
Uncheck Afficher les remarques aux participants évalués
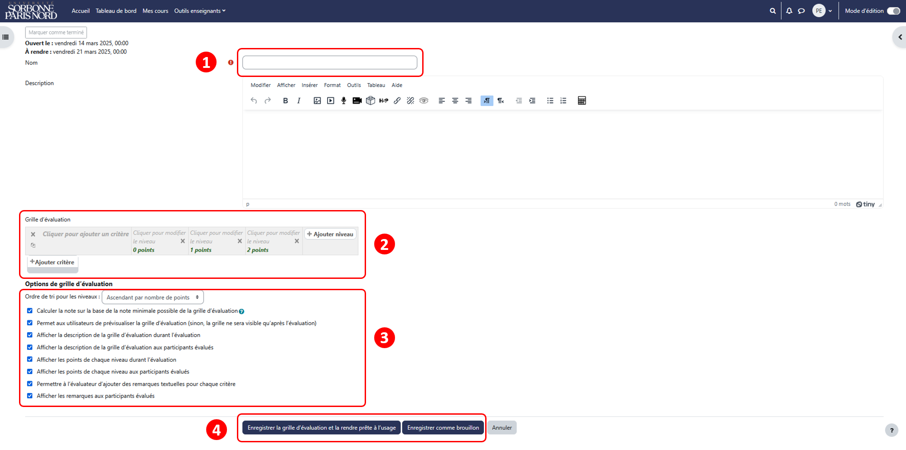pos(30,396)
